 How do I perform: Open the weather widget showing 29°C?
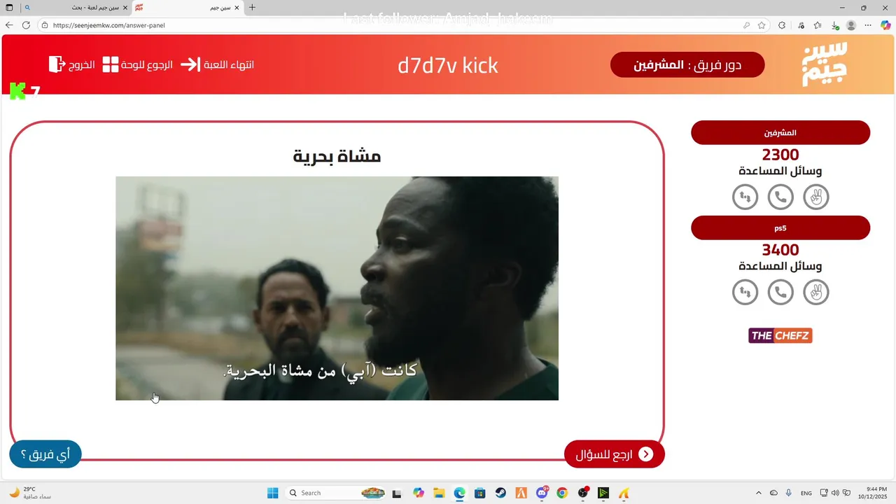[x=29, y=493]
